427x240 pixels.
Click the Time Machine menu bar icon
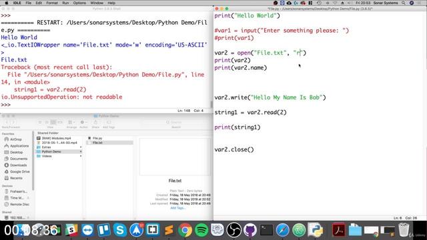tap(319, 3)
